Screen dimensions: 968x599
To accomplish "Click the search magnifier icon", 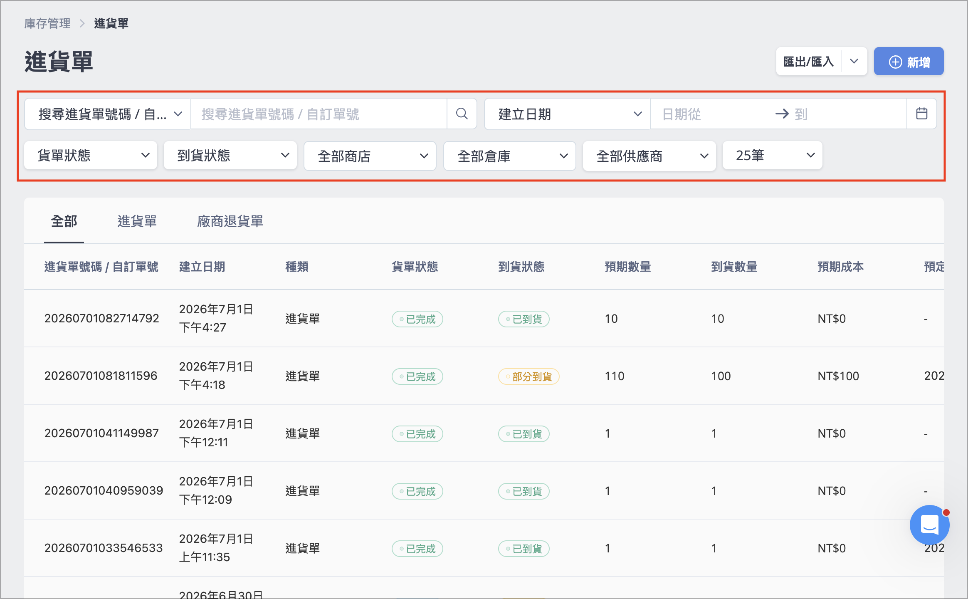I will (462, 114).
